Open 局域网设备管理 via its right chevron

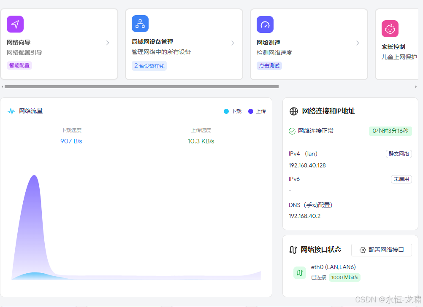click(233, 43)
